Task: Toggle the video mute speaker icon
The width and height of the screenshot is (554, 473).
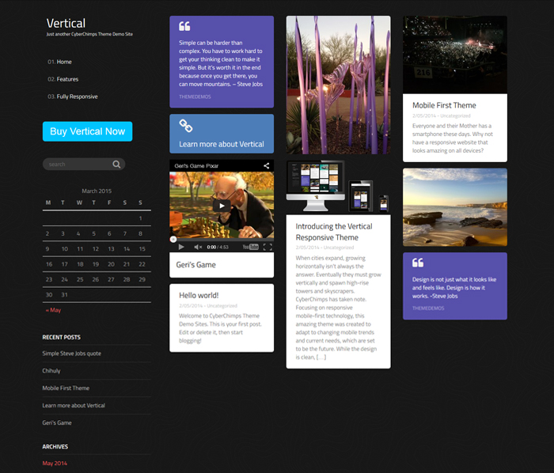Action: (198, 247)
